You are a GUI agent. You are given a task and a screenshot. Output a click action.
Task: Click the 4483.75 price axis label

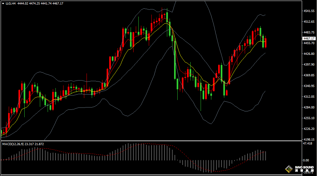click(x=309, y=32)
